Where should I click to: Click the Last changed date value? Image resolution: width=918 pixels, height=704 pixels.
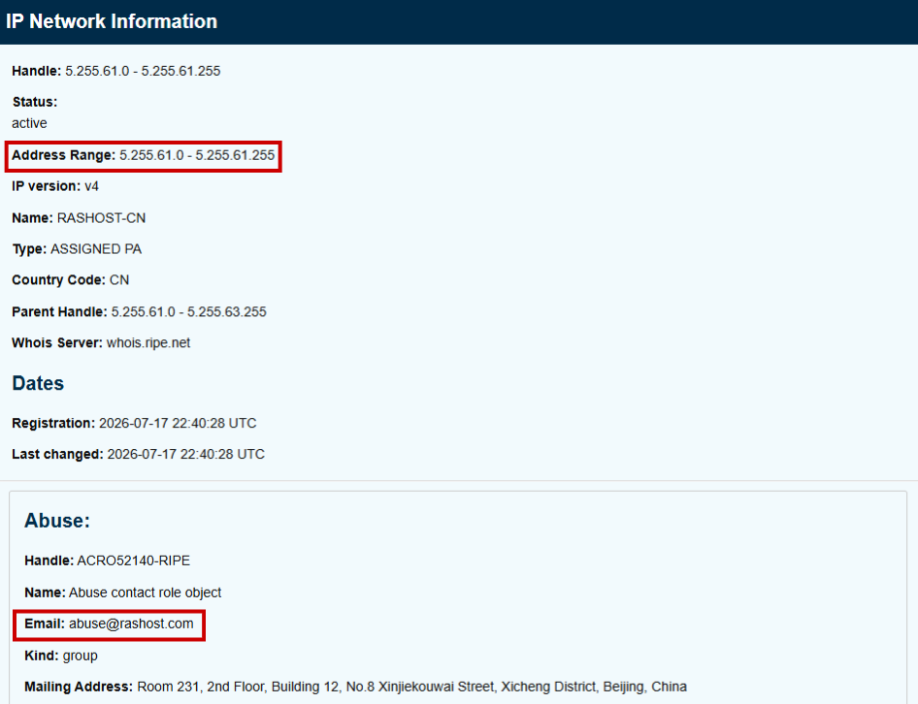coord(185,455)
